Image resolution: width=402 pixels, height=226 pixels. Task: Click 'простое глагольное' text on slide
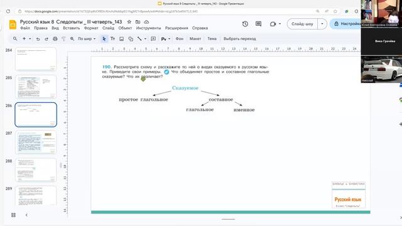point(143,99)
